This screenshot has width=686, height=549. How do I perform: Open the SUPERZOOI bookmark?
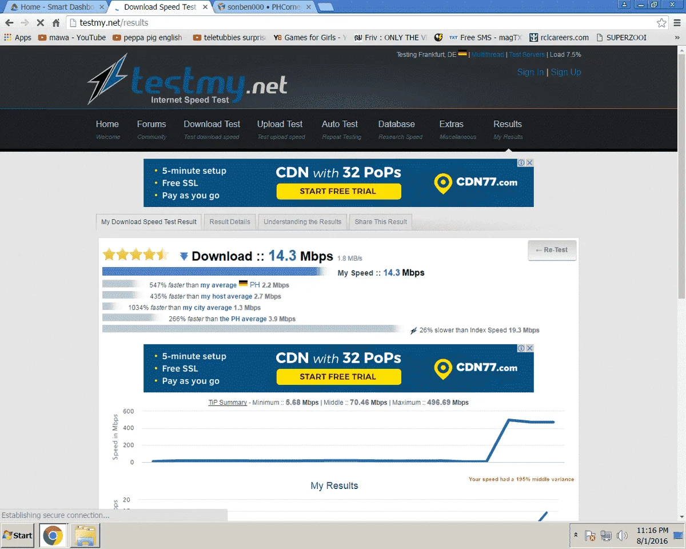tap(621, 37)
